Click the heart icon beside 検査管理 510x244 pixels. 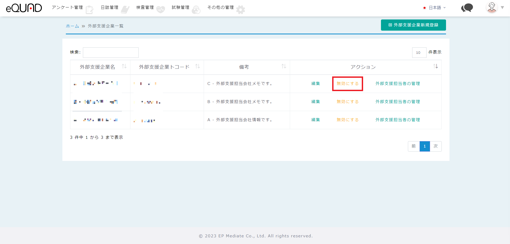click(160, 10)
